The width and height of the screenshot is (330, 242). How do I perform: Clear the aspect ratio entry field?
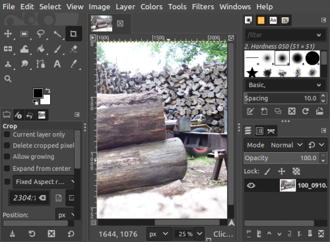click(x=42, y=198)
